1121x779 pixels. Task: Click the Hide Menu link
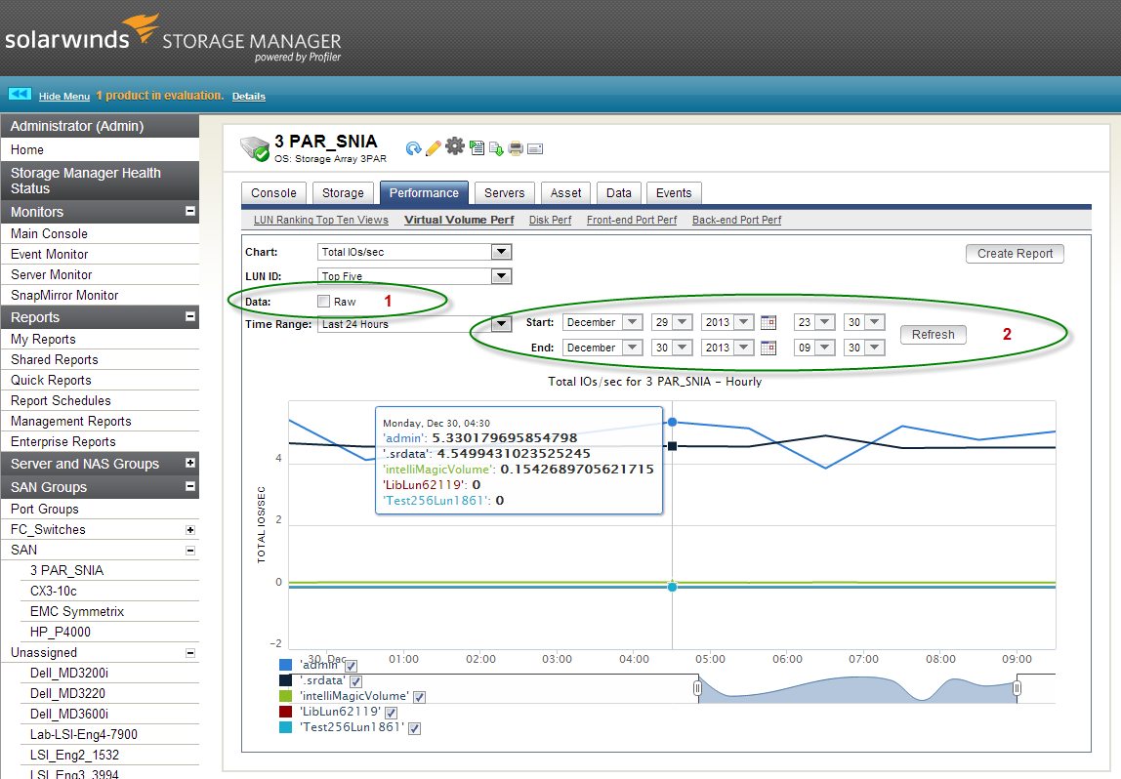(x=64, y=97)
